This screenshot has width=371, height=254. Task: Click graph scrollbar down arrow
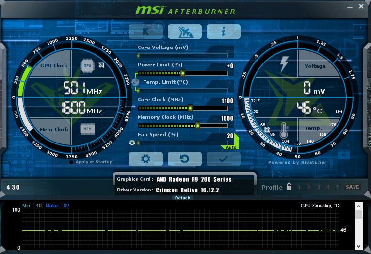coord(358,246)
